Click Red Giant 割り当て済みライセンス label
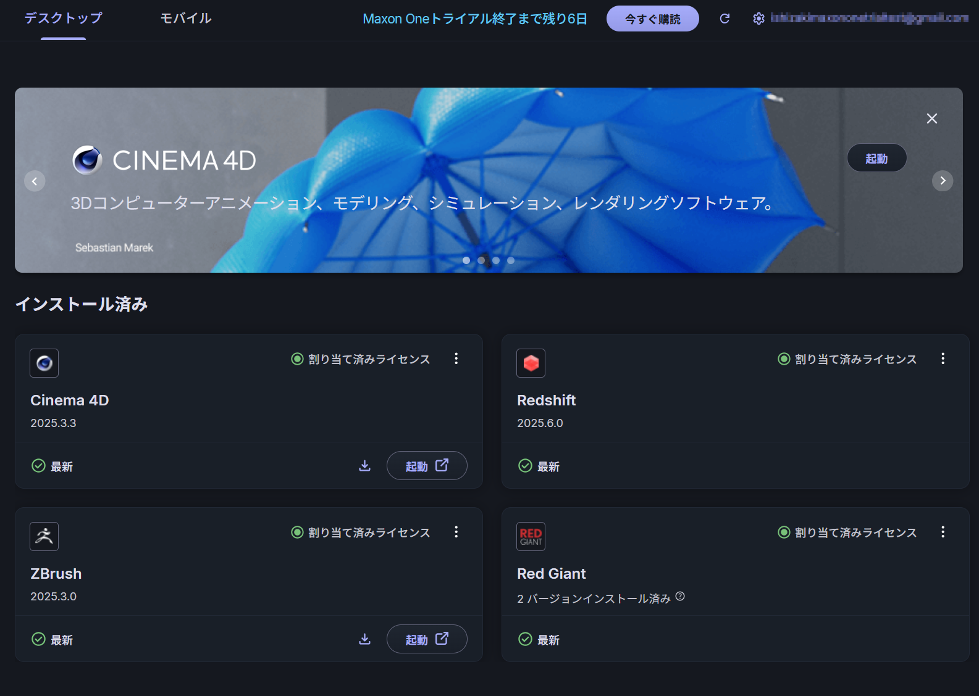The width and height of the screenshot is (979, 696). pyautogui.click(x=856, y=532)
